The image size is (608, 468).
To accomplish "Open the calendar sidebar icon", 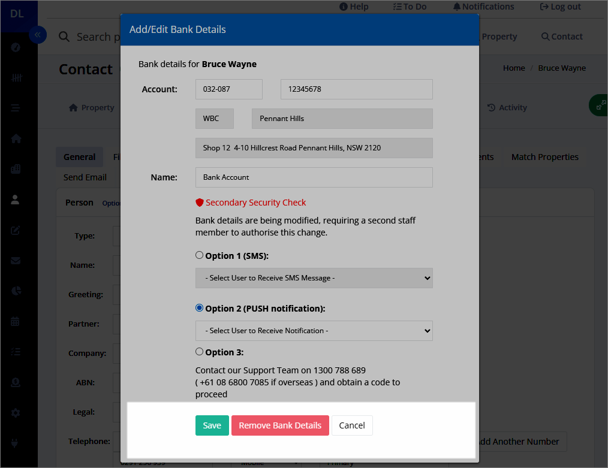I will [15, 321].
